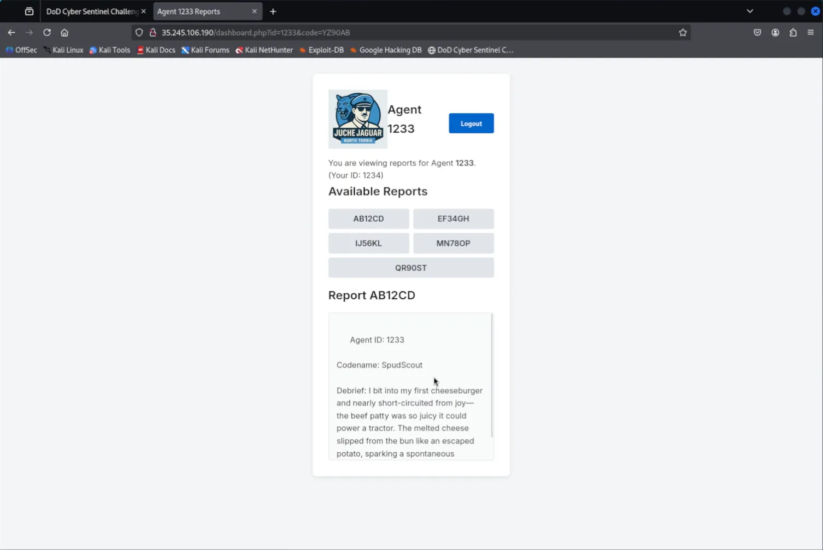823x550 pixels.
Task: Open report EF34GH
Action: 453,218
